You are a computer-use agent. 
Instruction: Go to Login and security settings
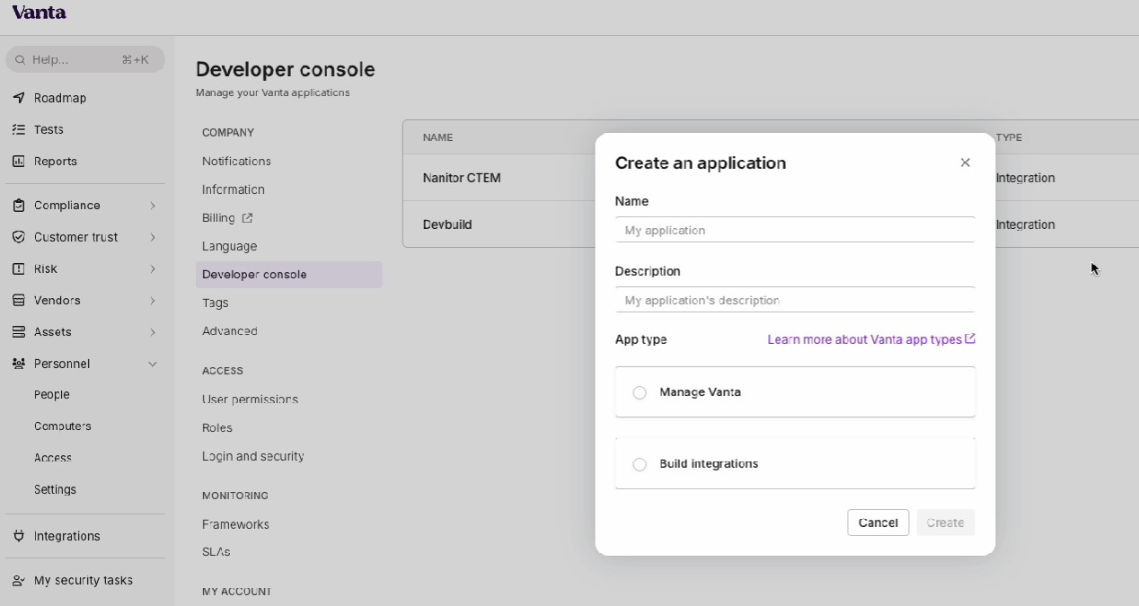click(x=252, y=456)
